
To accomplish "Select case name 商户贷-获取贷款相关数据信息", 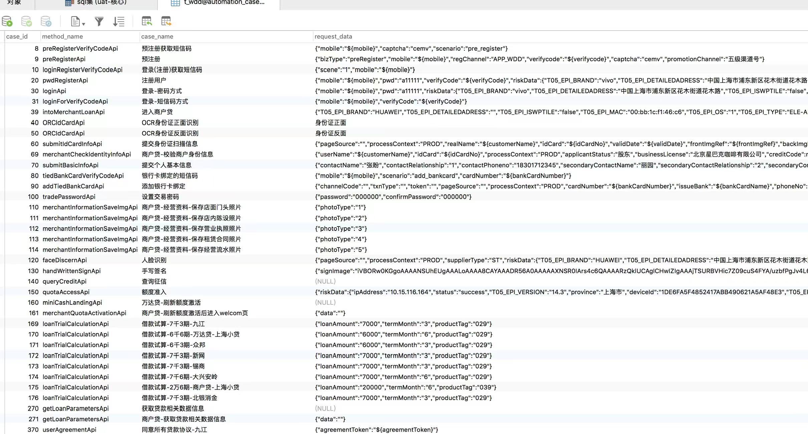I will tap(184, 419).
